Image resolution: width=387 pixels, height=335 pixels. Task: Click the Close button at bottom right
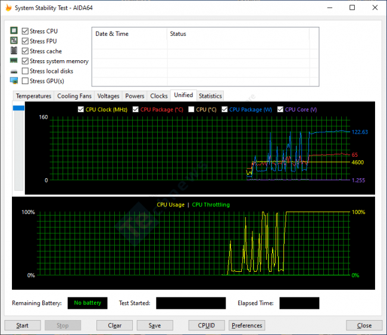(364, 325)
